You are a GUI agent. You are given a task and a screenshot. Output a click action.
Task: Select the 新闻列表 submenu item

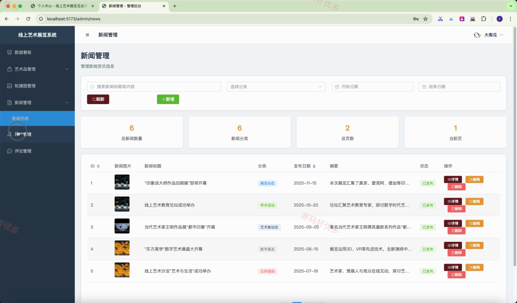[37, 118]
